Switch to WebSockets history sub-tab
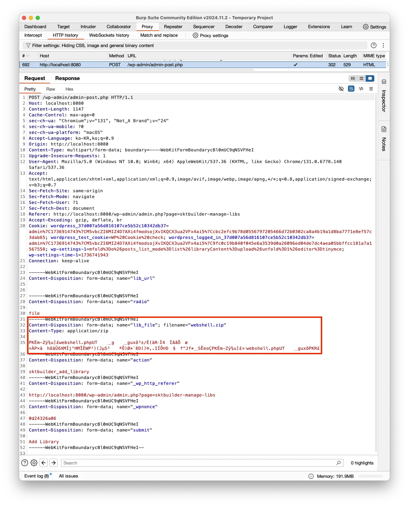Screen dimensions: 409x506 (x=109, y=35)
